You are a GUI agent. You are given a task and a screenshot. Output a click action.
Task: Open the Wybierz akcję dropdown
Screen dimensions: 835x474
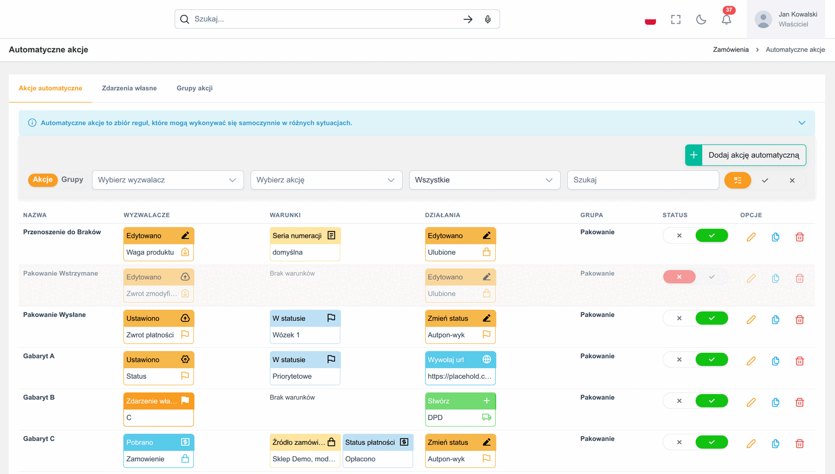(326, 180)
